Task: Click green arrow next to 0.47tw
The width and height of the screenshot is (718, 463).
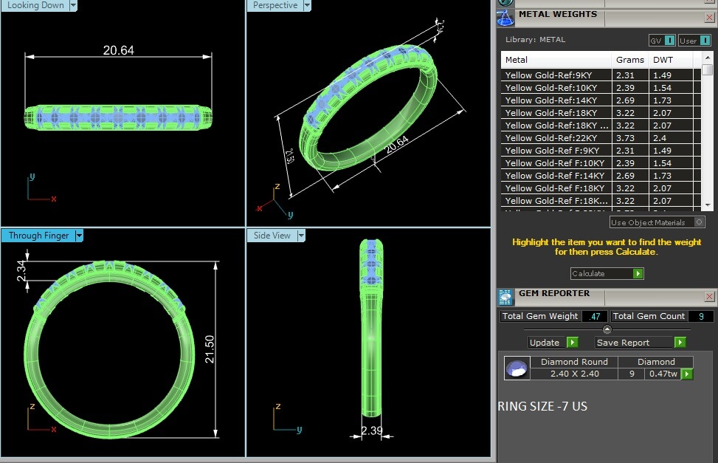Action: click(x=687, y=374)
